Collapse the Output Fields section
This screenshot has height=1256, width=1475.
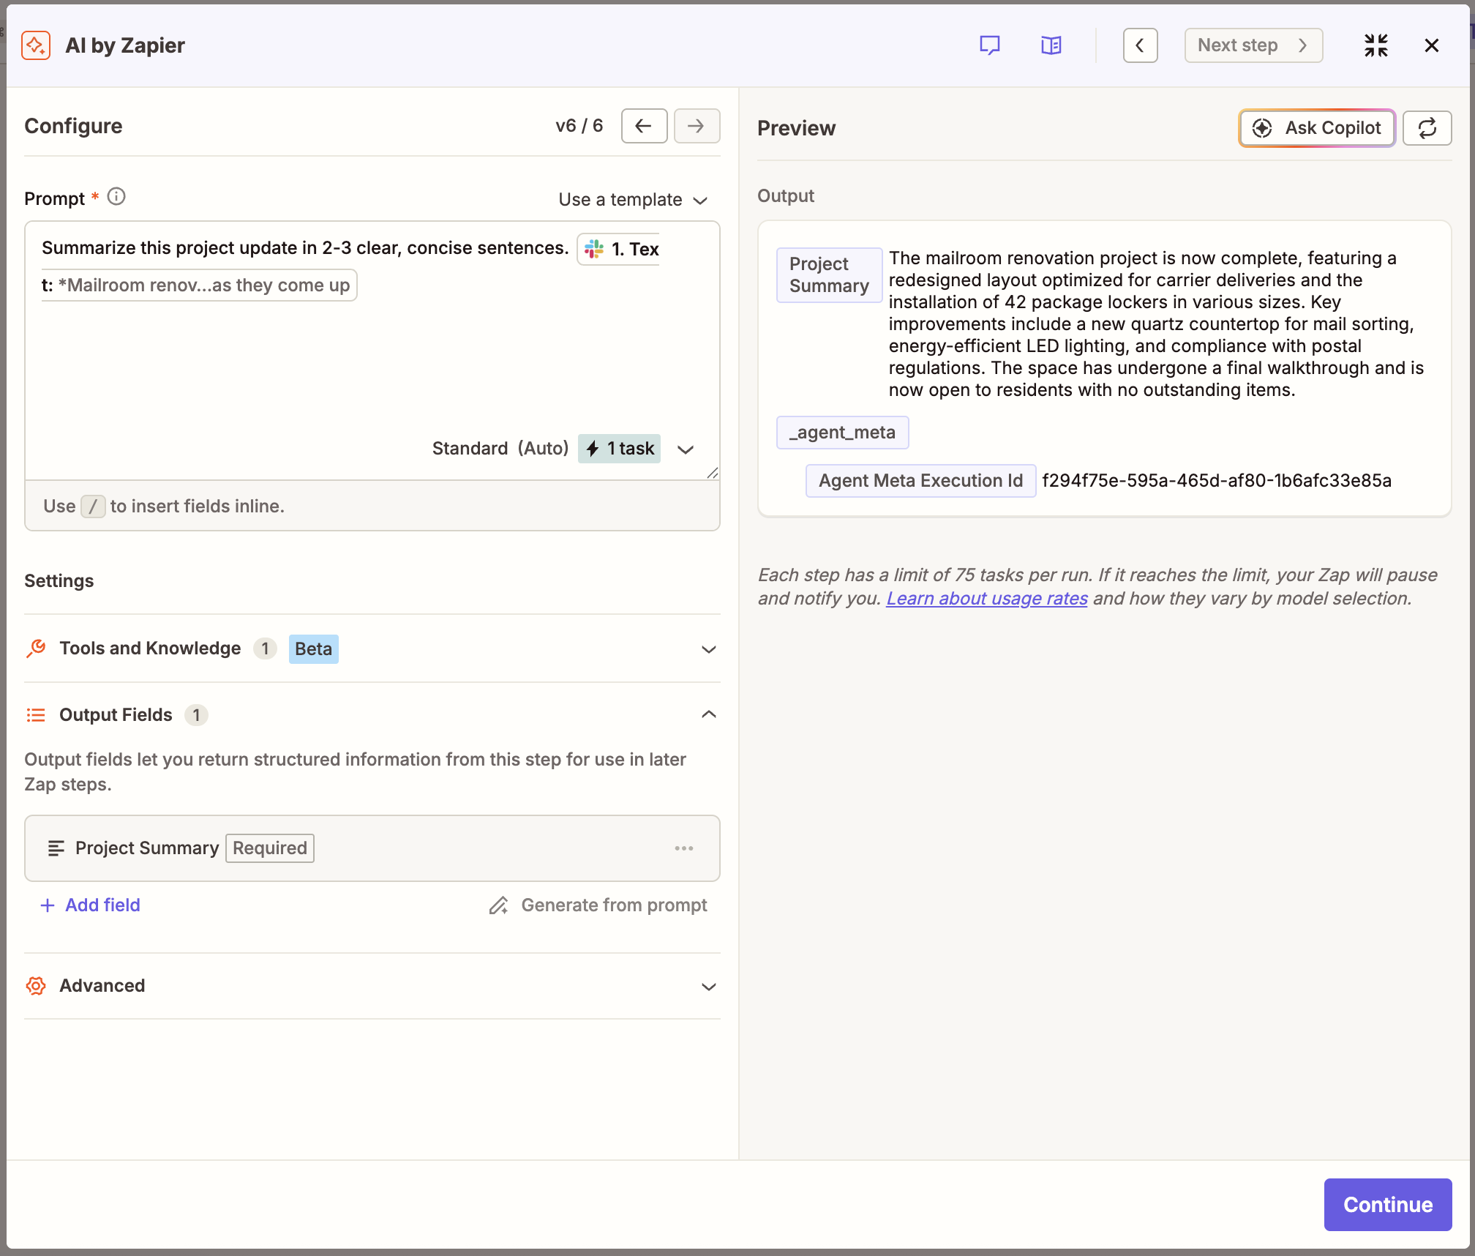(x=372, y=714)
